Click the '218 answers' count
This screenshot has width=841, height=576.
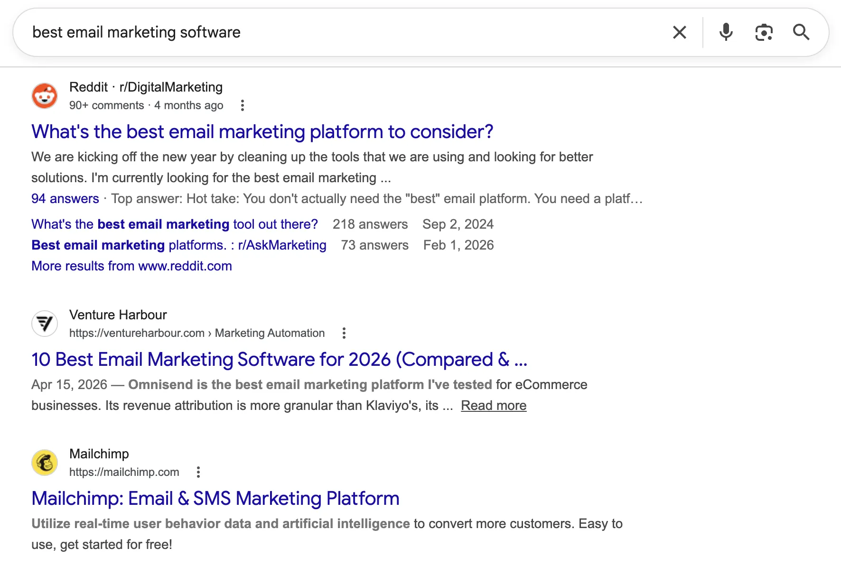[370, 224]
